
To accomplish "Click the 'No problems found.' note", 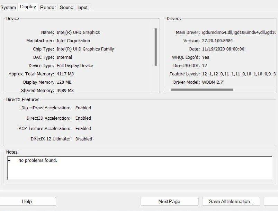I will click(x=38, y=160).
